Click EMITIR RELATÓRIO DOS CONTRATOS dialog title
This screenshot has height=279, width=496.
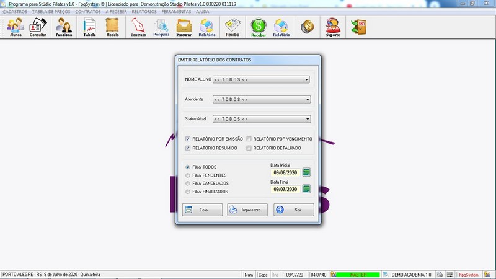pos(215,60)
